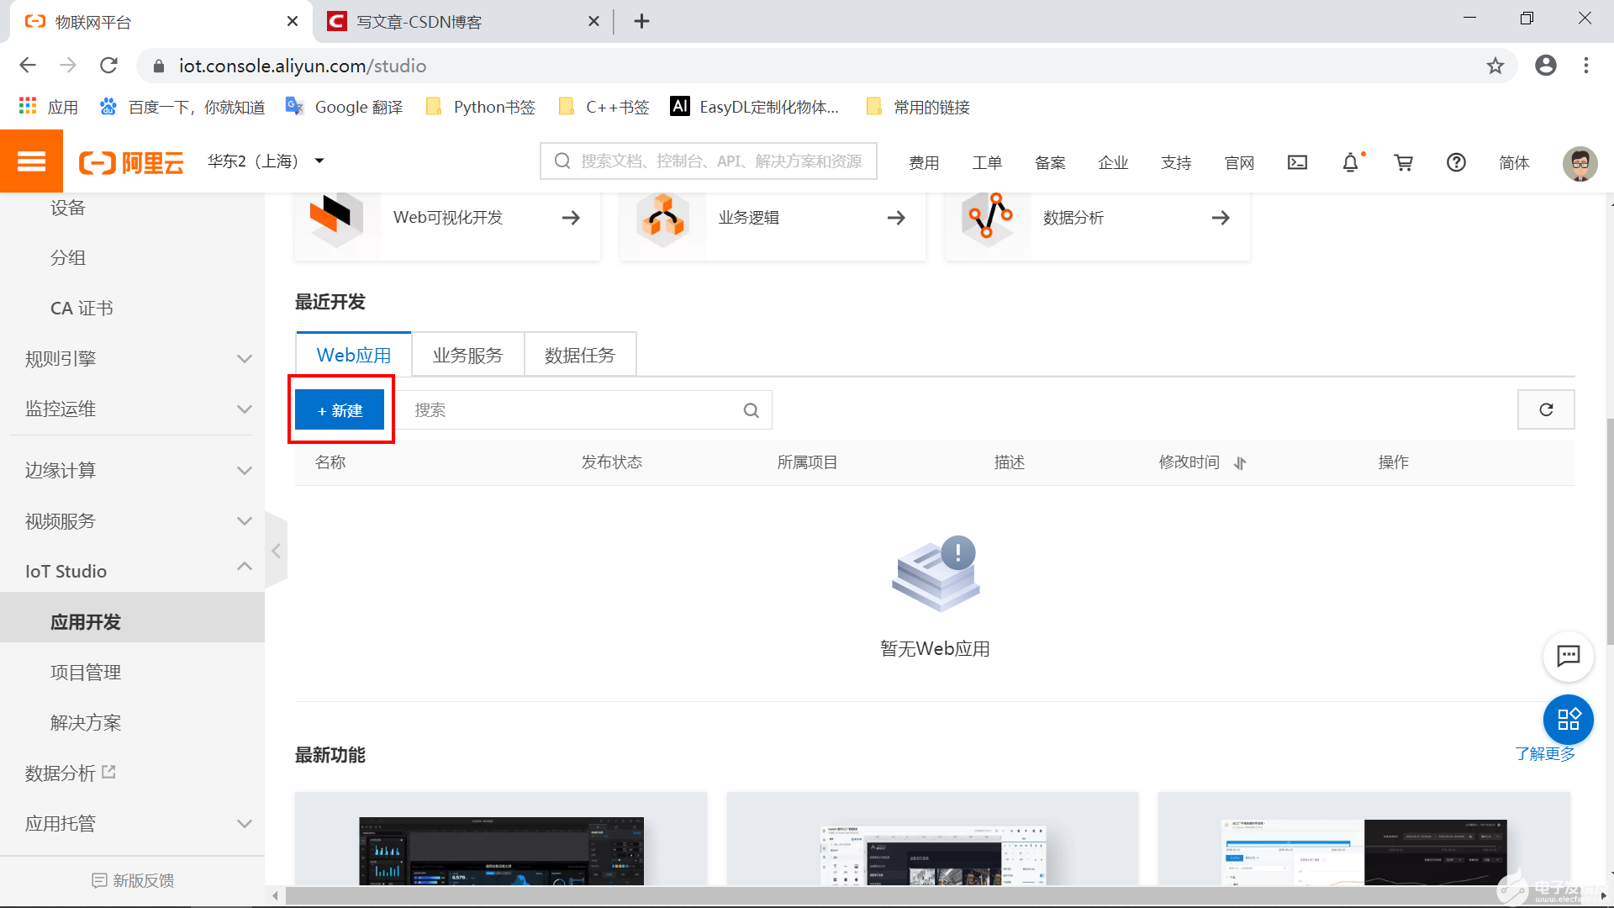Collapse the left sidebar handle
This screenshot has width=1614, height=908.
276,551
